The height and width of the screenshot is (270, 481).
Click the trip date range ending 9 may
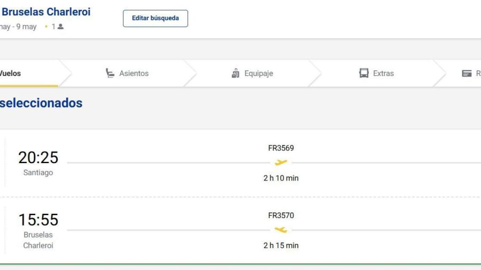19,27
